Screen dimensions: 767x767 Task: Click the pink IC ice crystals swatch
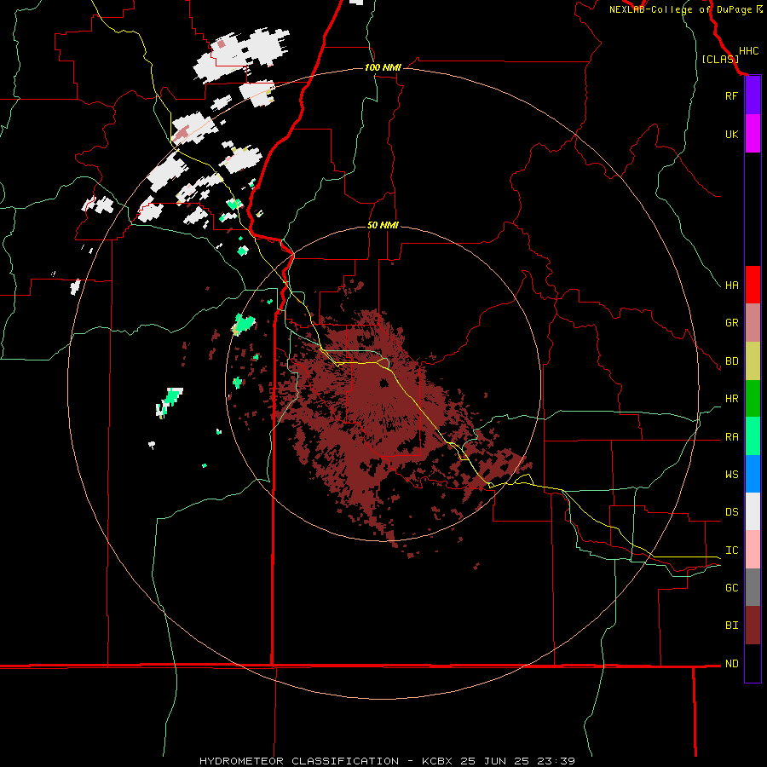[x=753, y=550]
